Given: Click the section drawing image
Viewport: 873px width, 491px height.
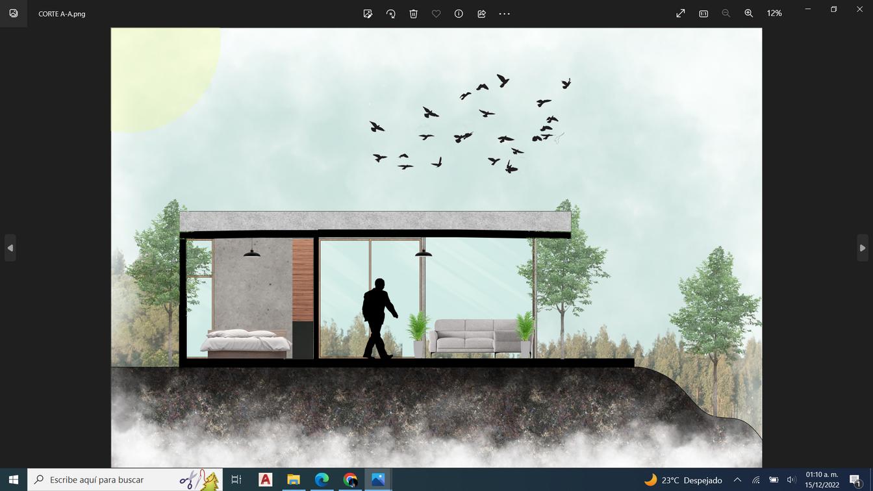Looking at the screenshot, I should [436, 247].
